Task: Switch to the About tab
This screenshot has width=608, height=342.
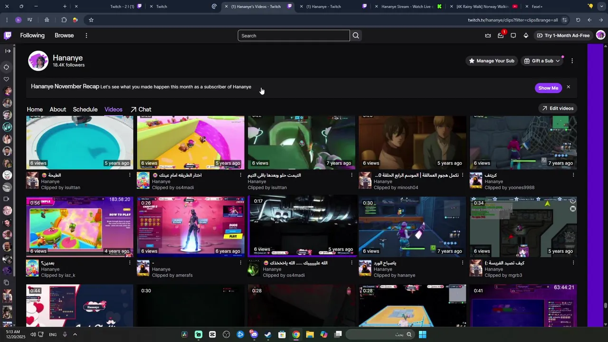Action: [x=58, y=109]
